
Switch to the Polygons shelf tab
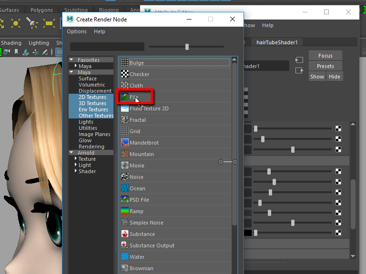[41, 10]
